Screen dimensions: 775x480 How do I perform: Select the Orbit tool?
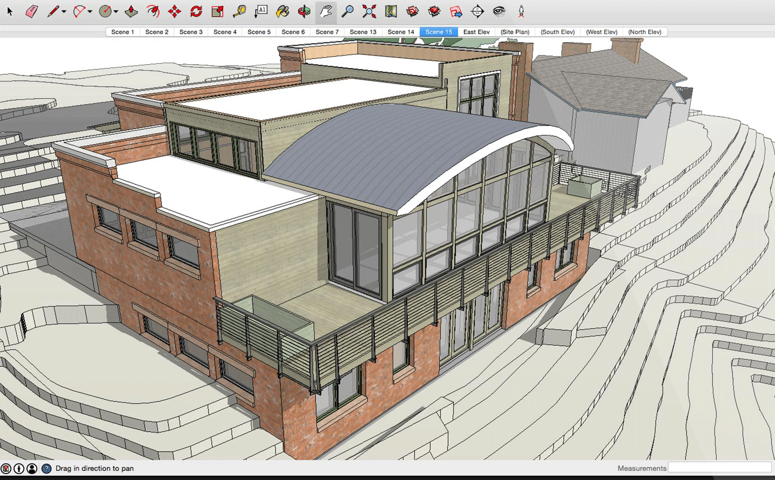tap(304, 11)
